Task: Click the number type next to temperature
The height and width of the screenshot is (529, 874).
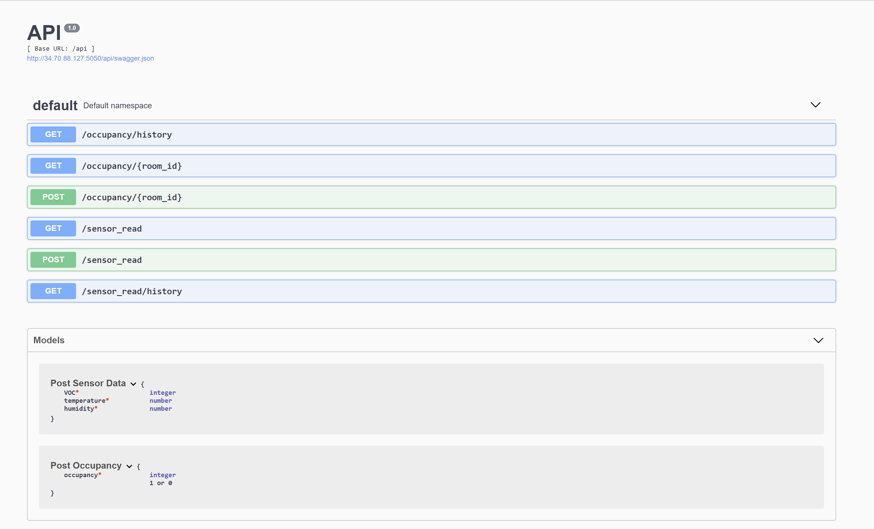Action: click(x=161, y=401)
